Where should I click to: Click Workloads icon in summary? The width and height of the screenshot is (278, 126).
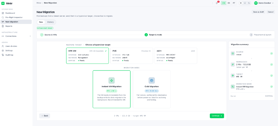click(x=232, y=65)
